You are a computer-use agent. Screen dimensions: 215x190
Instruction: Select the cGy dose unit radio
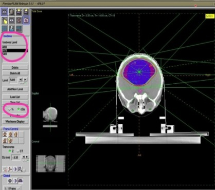coord(19,109)
